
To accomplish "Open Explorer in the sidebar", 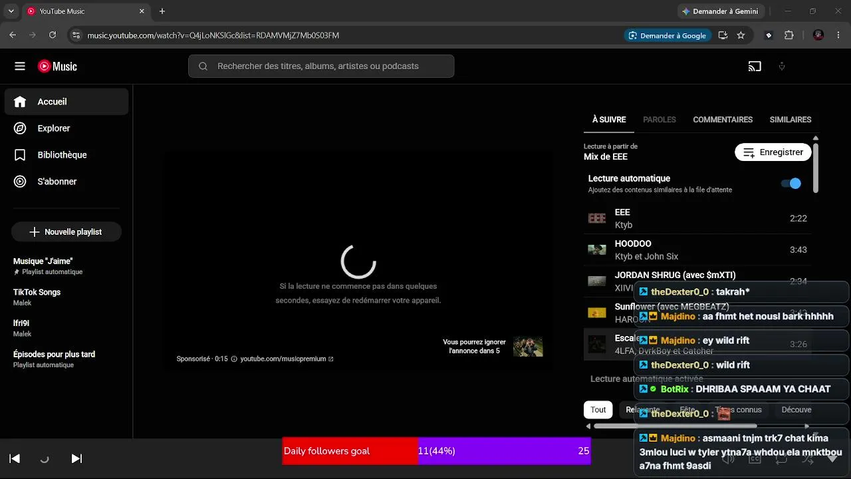I will pyautogui.click(x=66, y=128).
